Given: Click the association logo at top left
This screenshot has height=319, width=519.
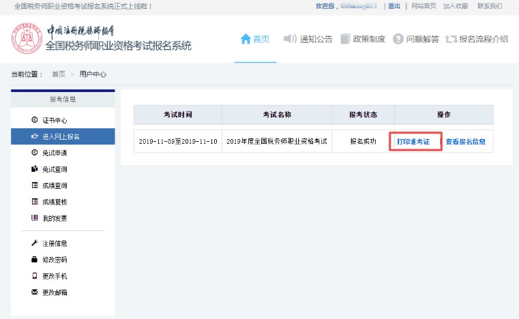Looking at the screenshot, I should [27, 40].
